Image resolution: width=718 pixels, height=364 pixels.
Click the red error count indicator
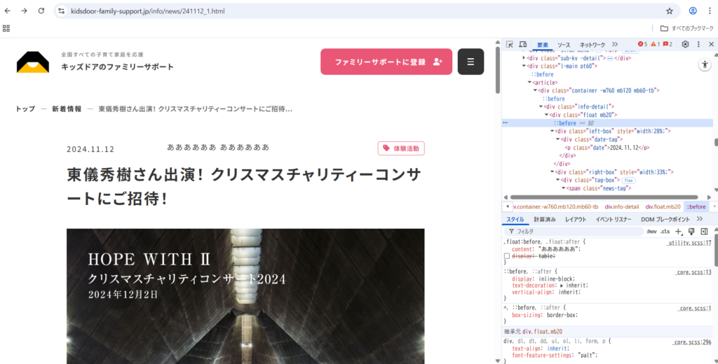coord(642,44)
